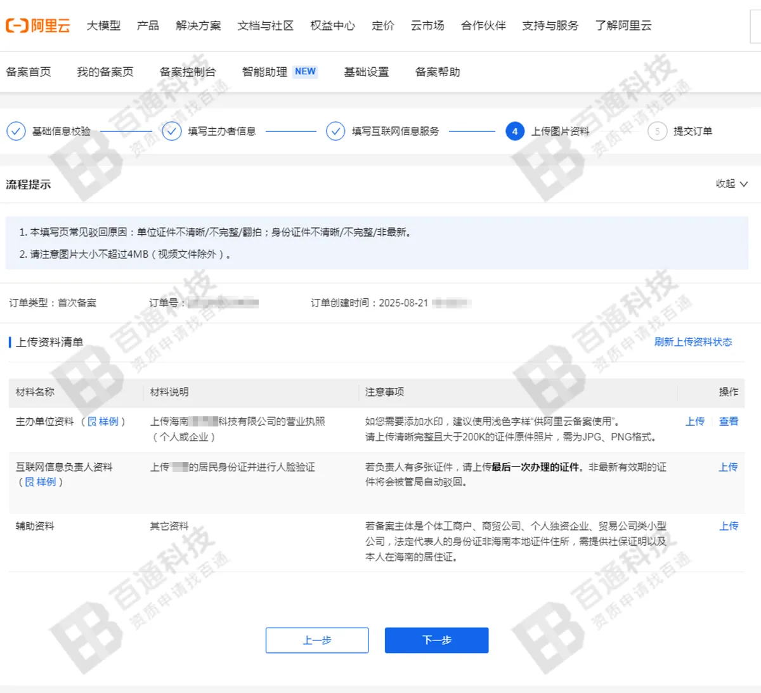The width and height of the screenshot is (761, 693).
Task: Click the sample image icon in 主办单位资料 row
Action: [x=92, y=421]
